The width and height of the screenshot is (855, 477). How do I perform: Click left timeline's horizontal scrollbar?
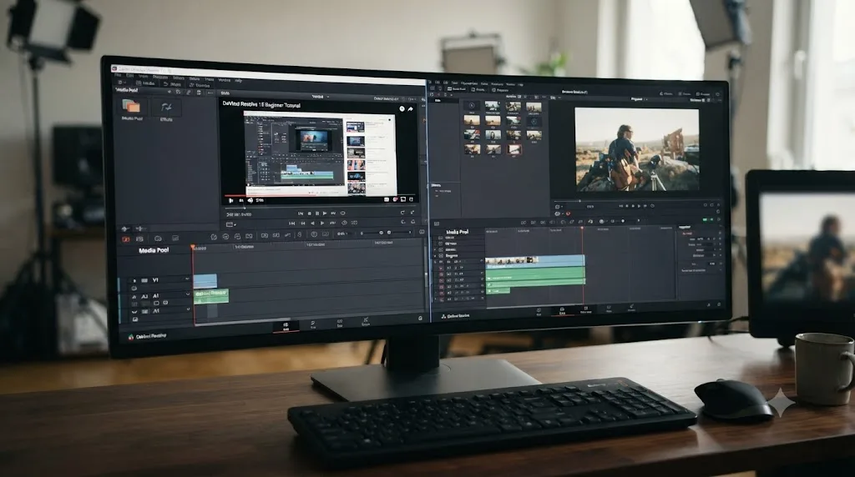pyautogui.click(x=243, y=320)
